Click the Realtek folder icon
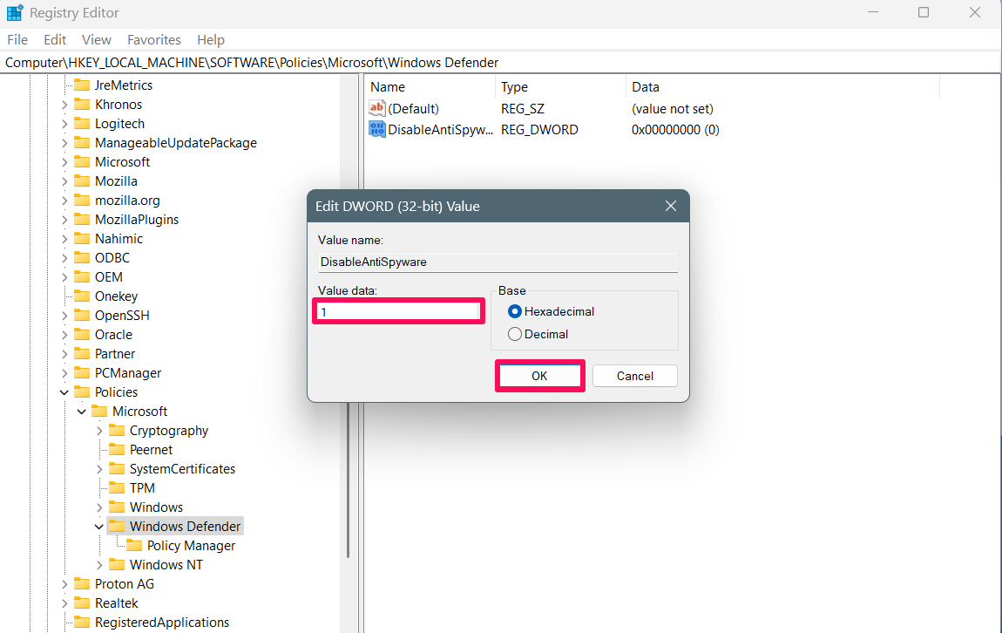This screenshot has width=1002, height=633. [x=82, y=603]
